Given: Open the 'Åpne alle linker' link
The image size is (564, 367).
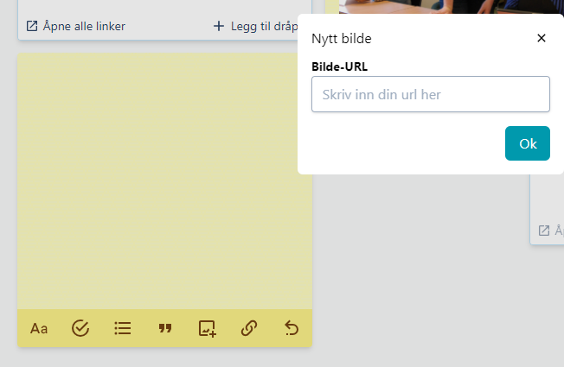Looking at the screenshot, I should (x=84, y=26).
